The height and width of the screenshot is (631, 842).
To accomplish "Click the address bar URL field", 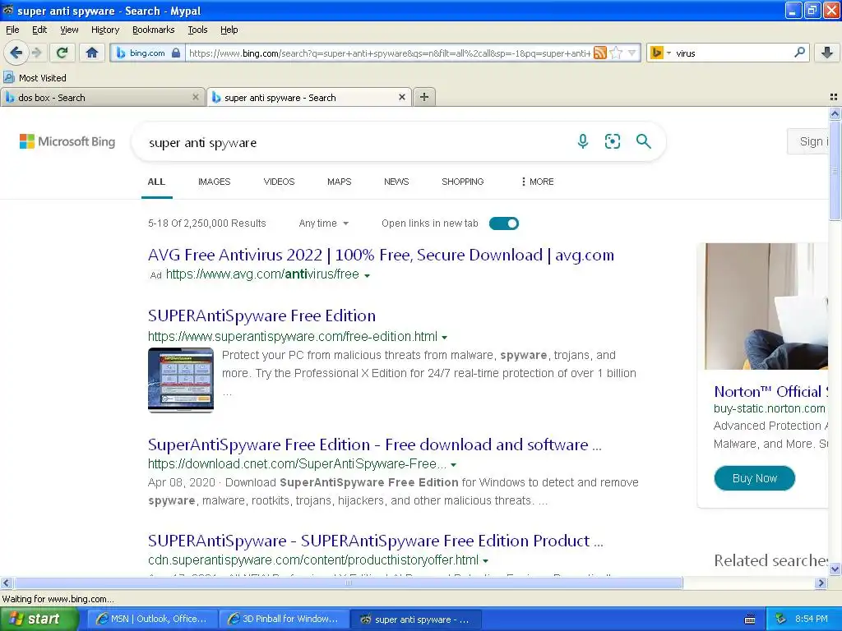I will pyautogui.click(x=389, y=53).
